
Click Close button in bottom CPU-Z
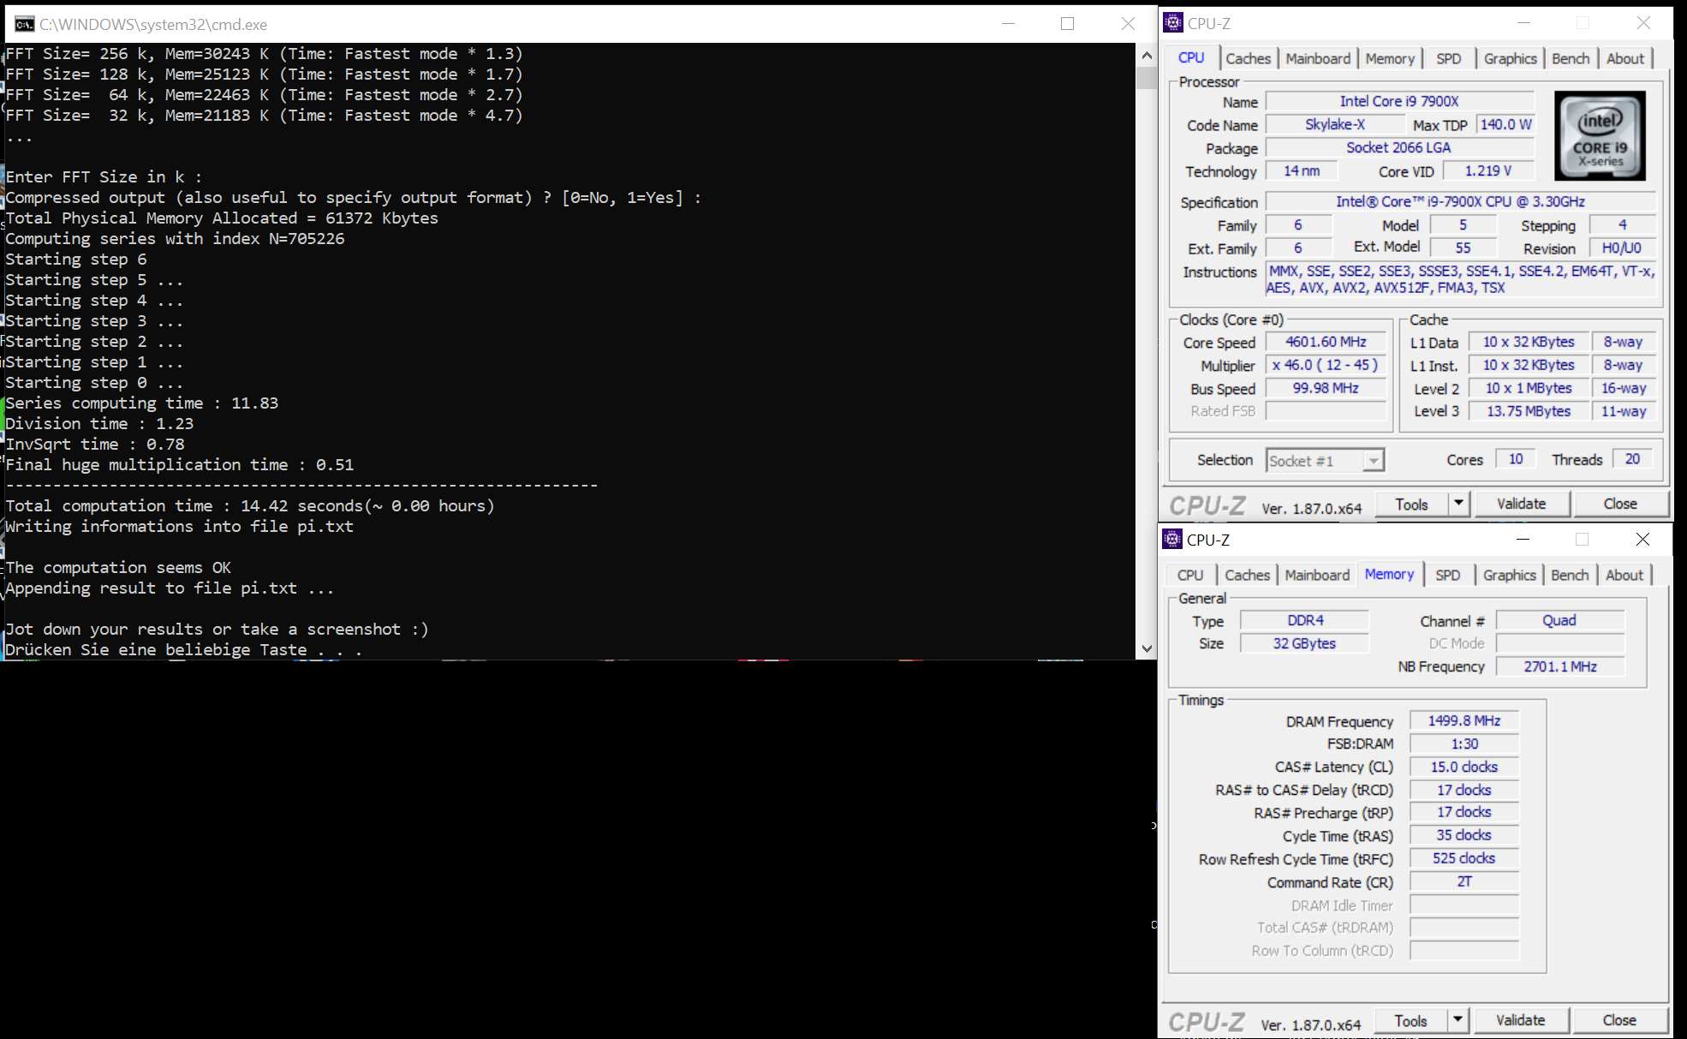(1619, 1020)
